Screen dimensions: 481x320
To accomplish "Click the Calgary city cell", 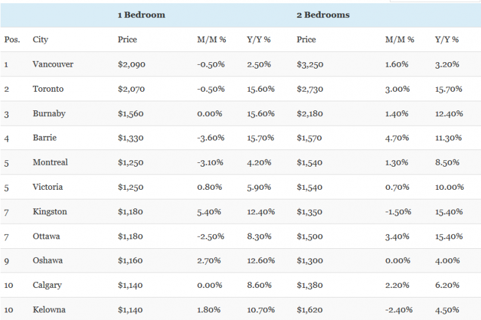I will (x=47, y=285).
